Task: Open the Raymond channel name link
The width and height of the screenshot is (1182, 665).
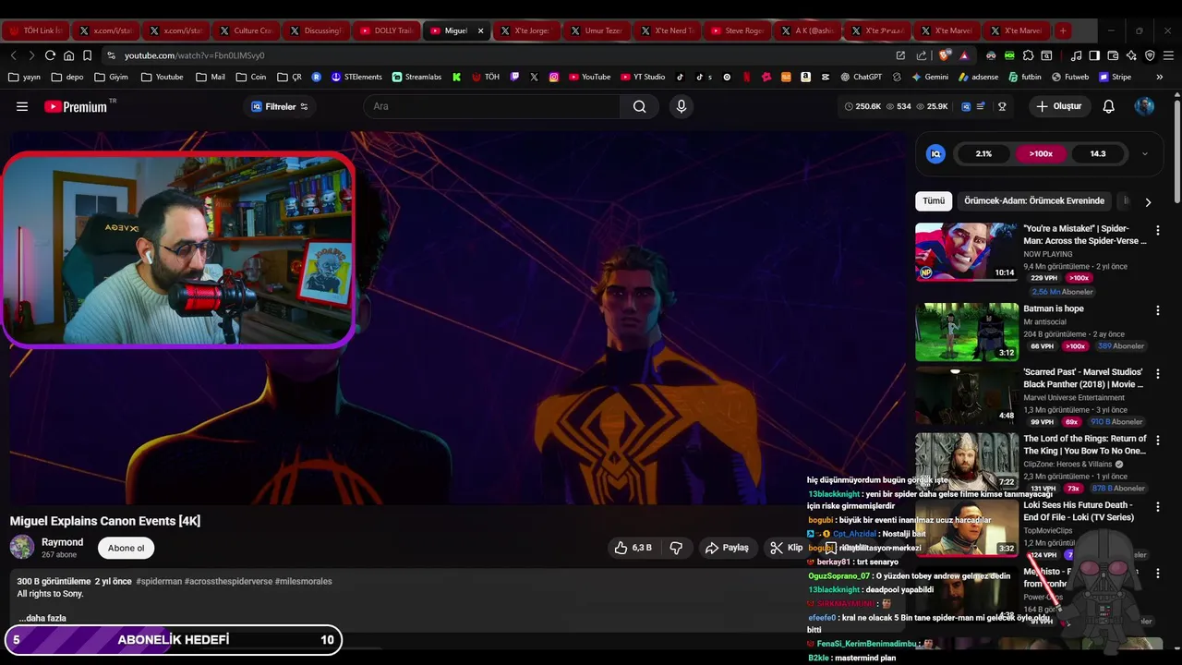Action: pyautogui.click(x=62, y=542)
